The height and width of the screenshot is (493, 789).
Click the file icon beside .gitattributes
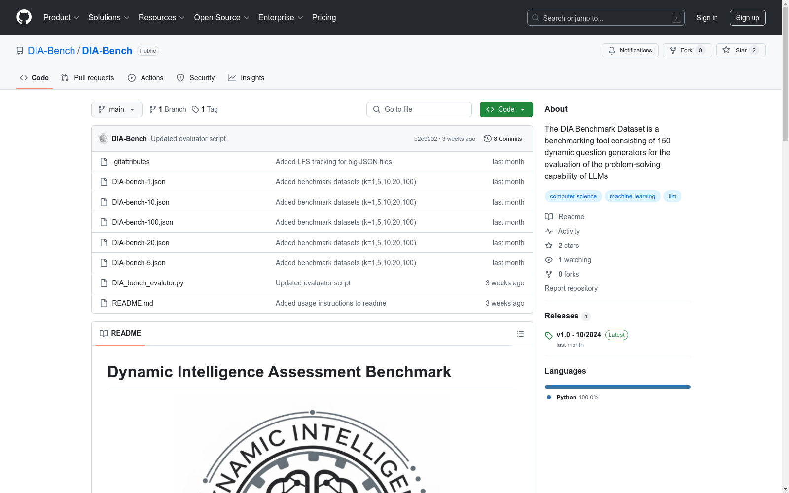point(104,162)
